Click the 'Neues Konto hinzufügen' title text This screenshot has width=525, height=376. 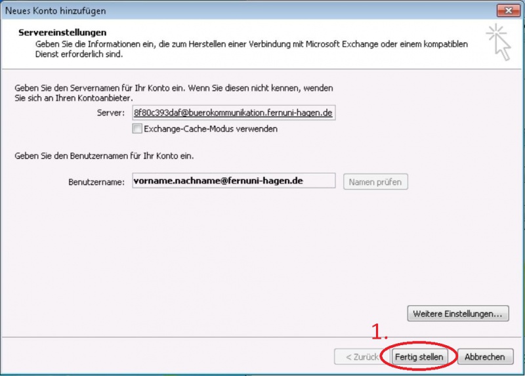56,11
